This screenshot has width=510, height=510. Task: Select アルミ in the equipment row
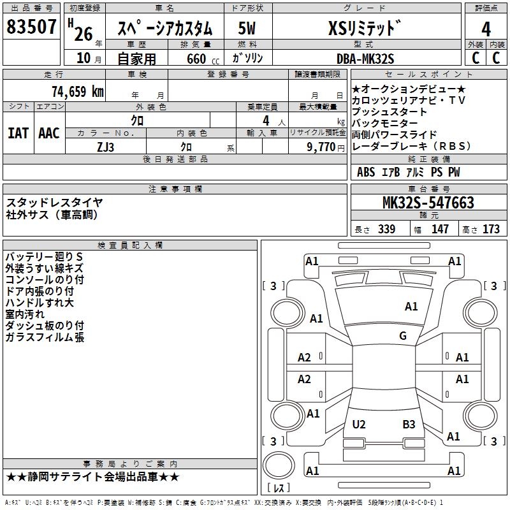click(x=415, y=171)
